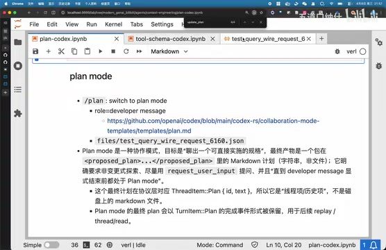Interrupt the kernel with stop icon
Viewport: 386px width, 250px height.
click(113, 51)
